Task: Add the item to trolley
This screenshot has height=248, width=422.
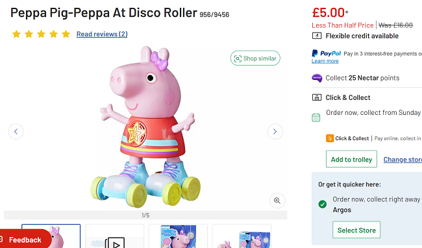Action: click(x=351, y=159)
